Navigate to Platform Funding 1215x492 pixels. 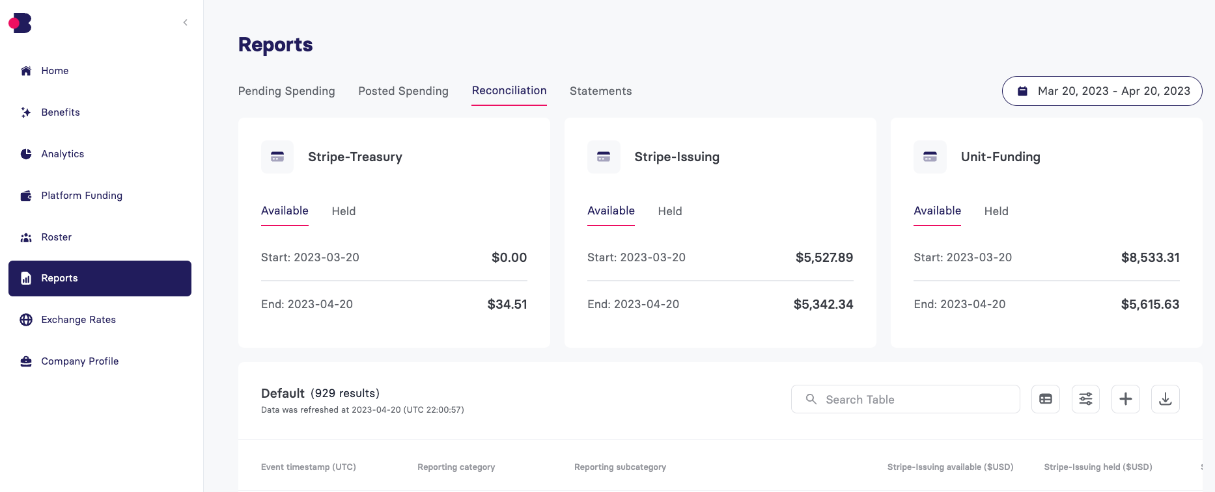click(x=82, y=196)
